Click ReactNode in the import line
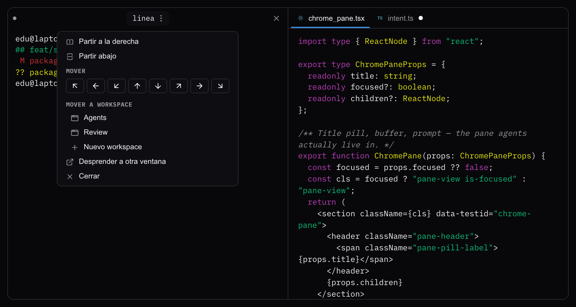The height and width of the screenshot is (307, 576). coord(386,41)
